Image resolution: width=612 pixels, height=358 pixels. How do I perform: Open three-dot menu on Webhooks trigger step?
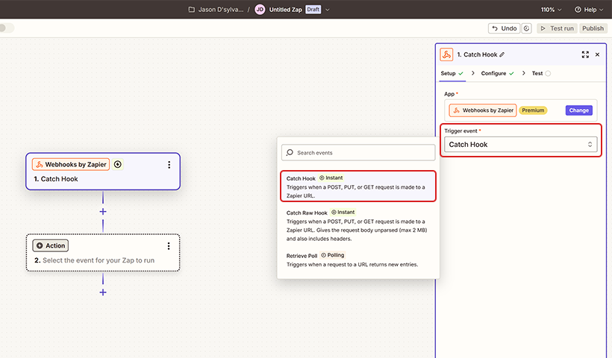[169, 165]
